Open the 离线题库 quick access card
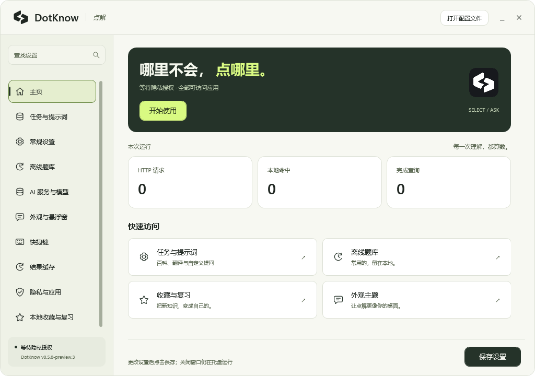 [x=416, y=257]
